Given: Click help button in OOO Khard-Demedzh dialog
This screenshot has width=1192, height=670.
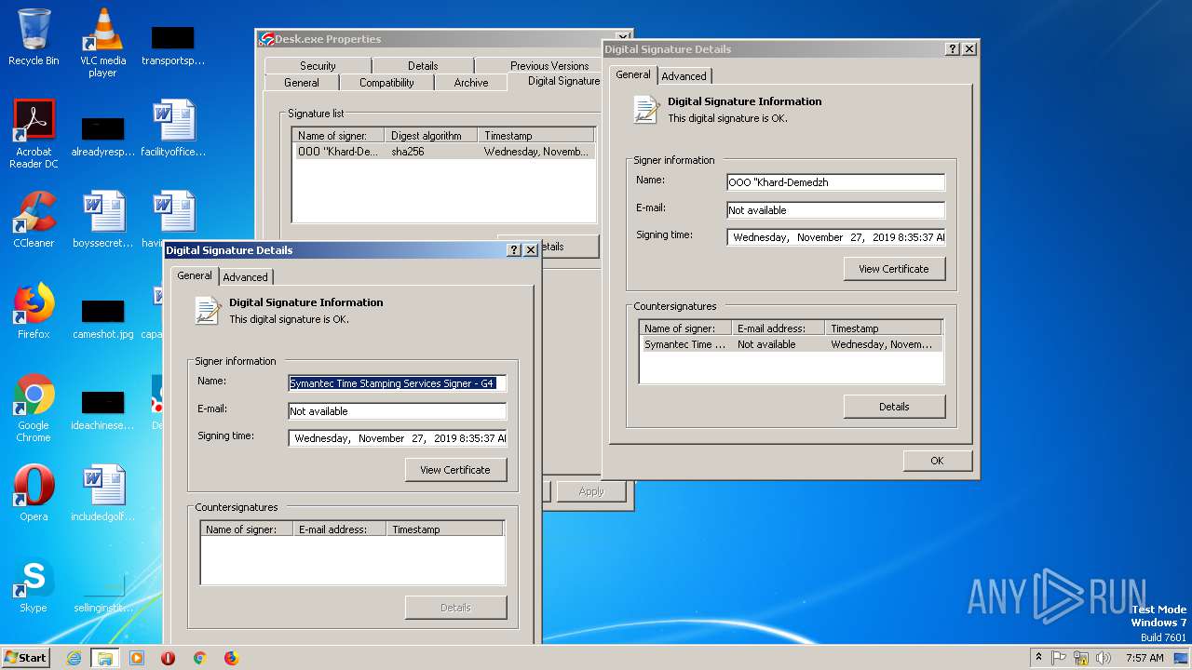Looking at the screenshot, I should coord(953,49).
